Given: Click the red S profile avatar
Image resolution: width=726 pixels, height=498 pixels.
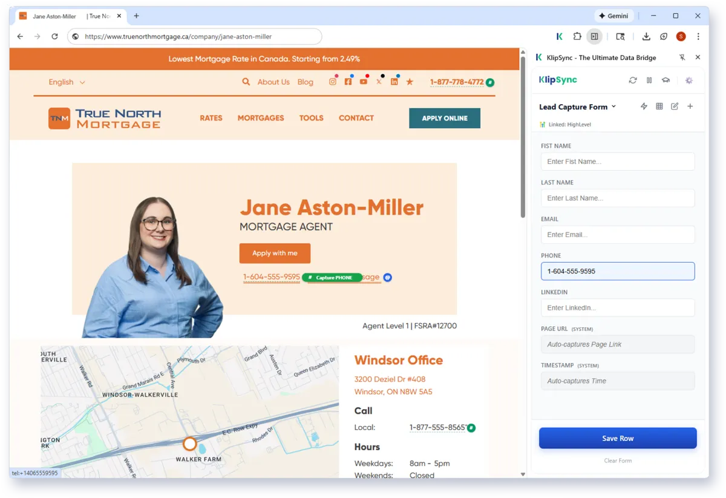Looking at the screenshot, I should 681,36.
